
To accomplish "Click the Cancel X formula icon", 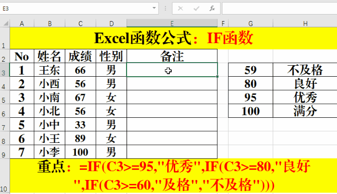I will click(x=180, y=9).
